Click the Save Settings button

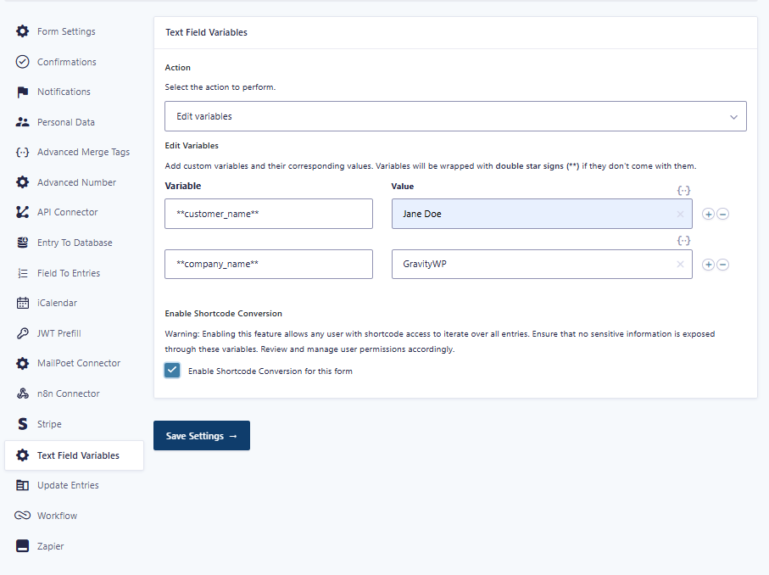[x=201, y=435]
